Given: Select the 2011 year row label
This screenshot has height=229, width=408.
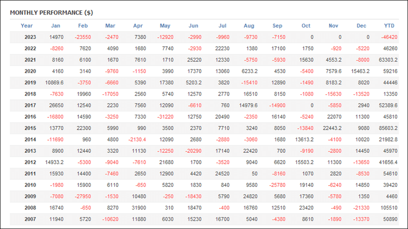Looking at the screenshot, I should click(30, 174).
